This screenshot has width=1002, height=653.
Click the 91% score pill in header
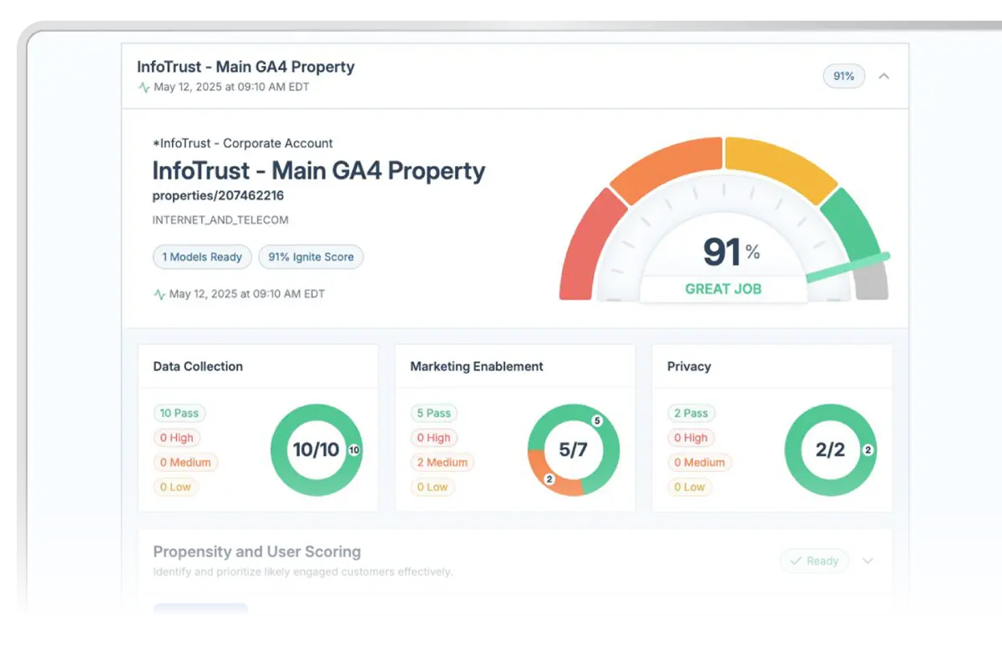843,77
